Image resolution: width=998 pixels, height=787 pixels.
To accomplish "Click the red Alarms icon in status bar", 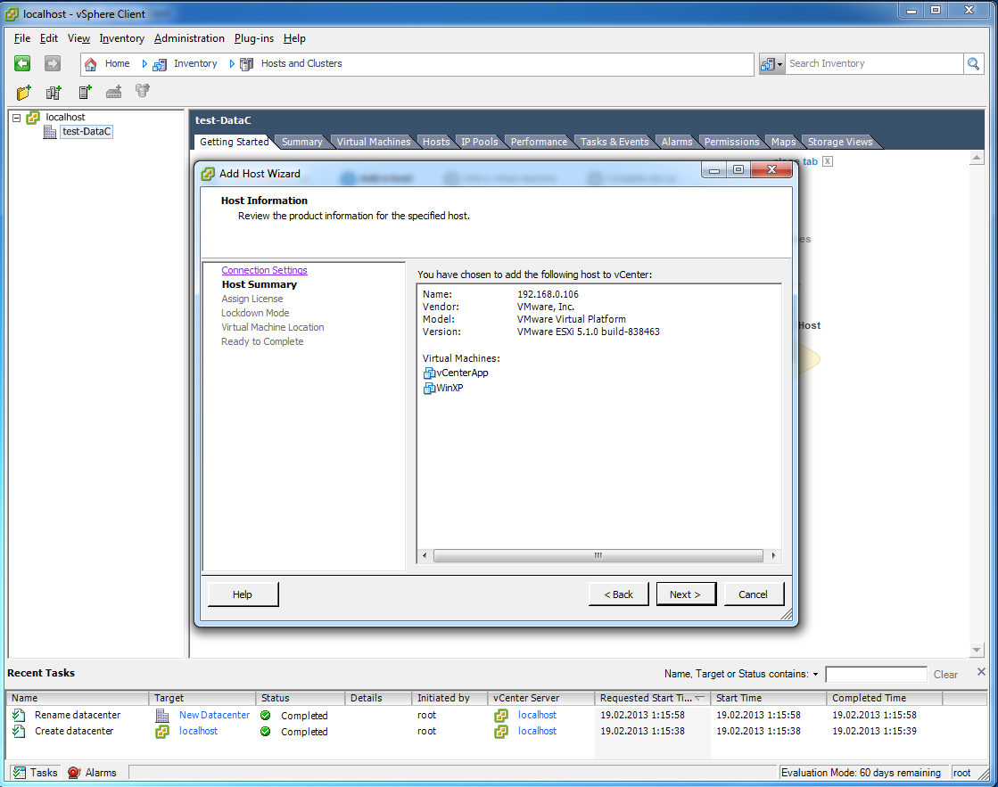I will click(74, 773).
